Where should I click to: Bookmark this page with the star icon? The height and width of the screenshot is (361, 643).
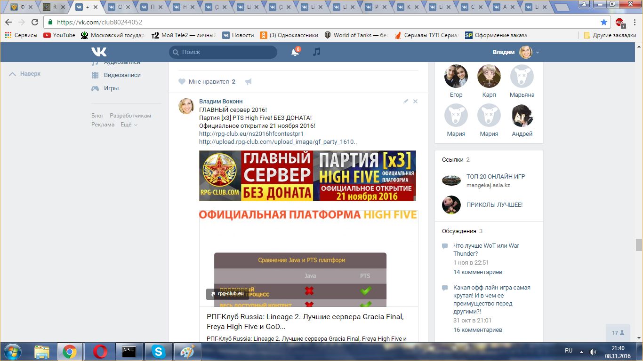[604, 22]
